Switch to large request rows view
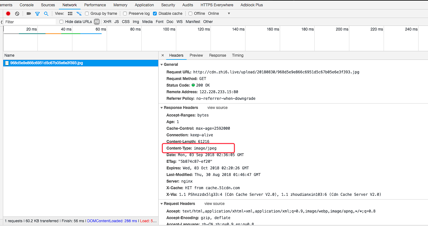 [x=70, y=14]
